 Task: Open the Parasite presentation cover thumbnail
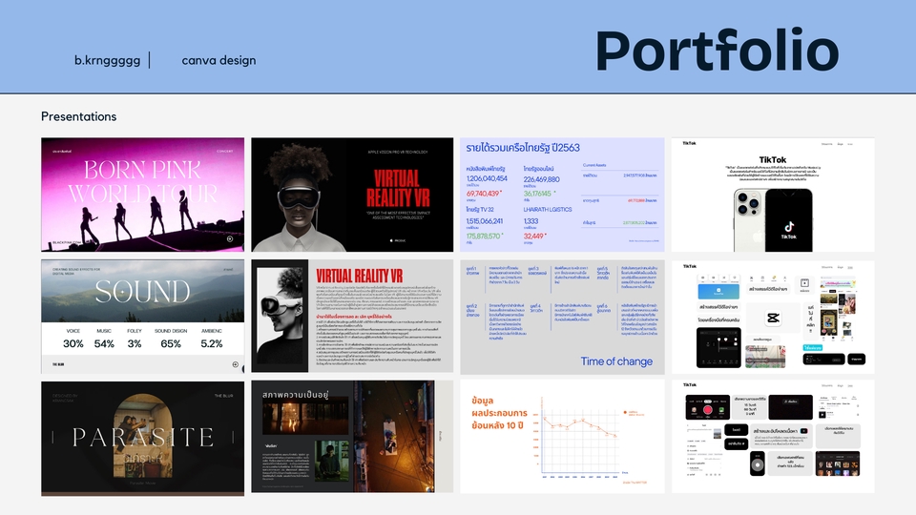tap(142, 439)
